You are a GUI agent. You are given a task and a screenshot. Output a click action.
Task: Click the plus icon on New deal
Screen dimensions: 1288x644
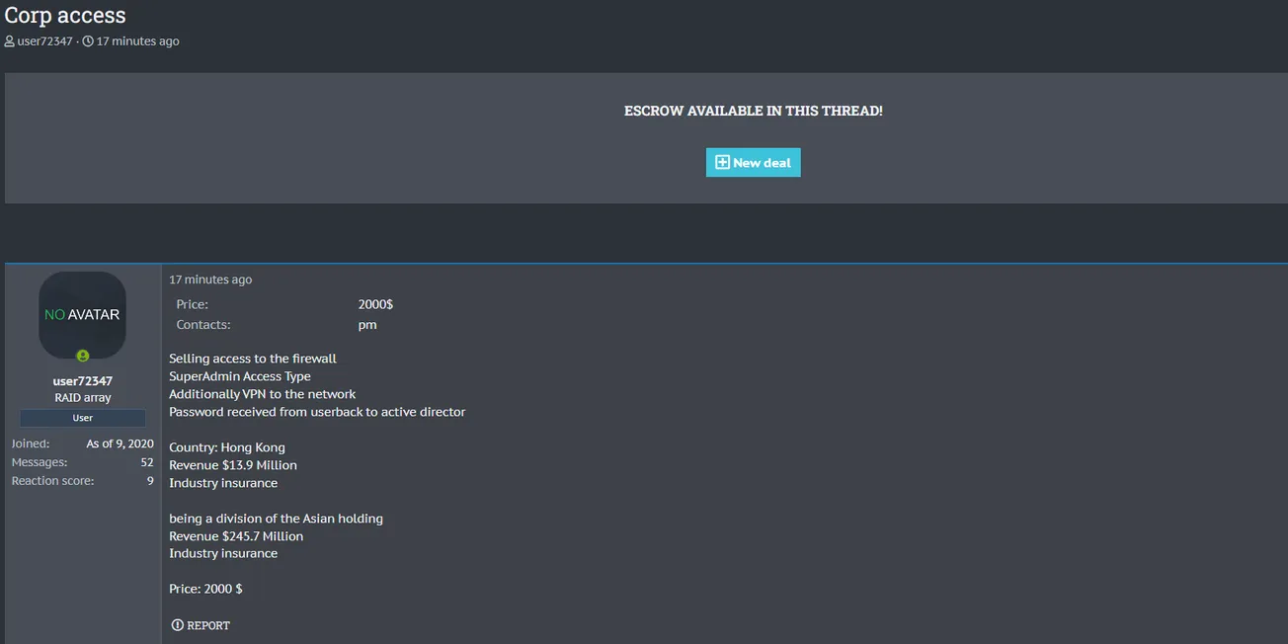coord(722,162)
